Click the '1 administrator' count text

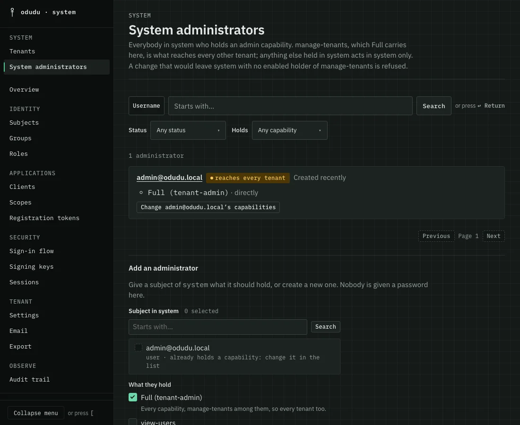click(x=156, y=156)
